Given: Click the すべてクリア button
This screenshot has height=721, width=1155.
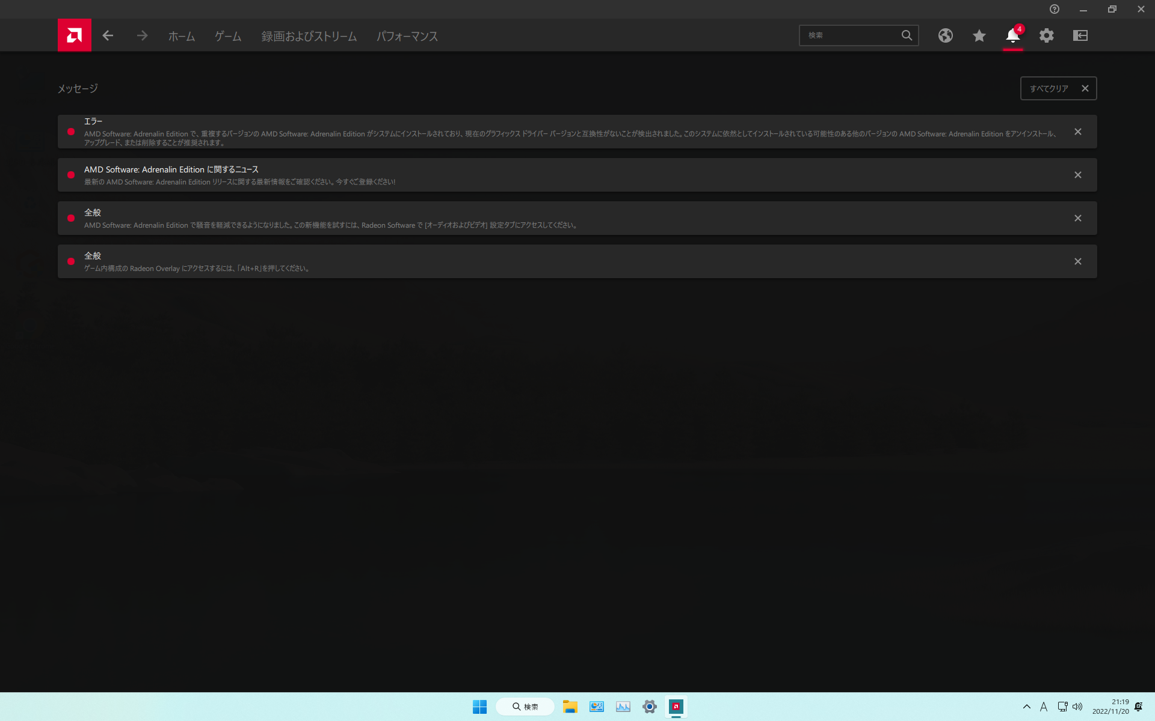Looking at the screenshot, I should [1059, 88].
